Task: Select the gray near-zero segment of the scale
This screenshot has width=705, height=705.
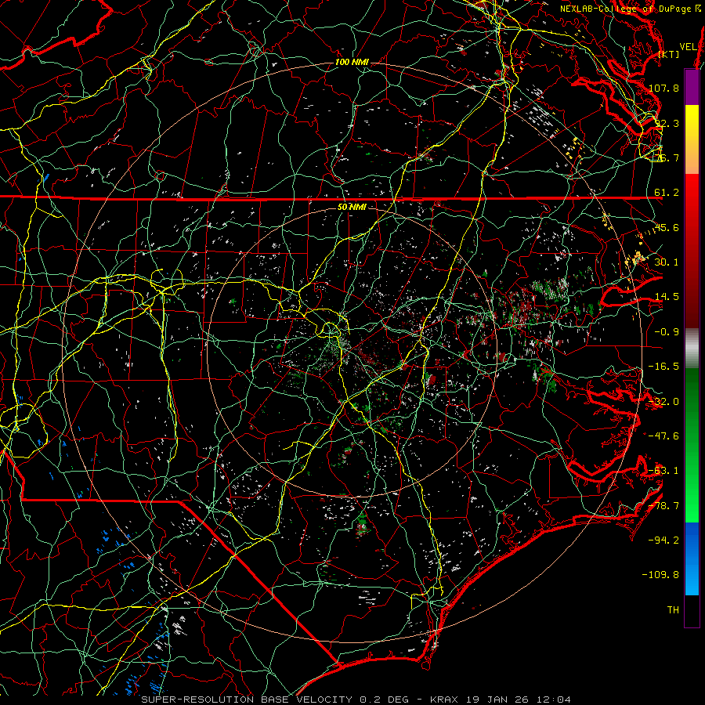Action: pos(692,349)
